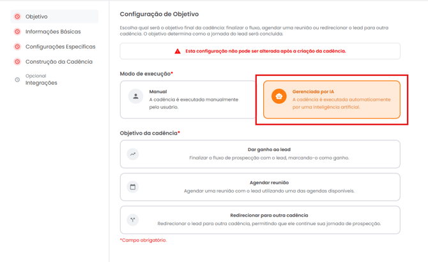
Task: Click the branch icon in Redirecionar para outra cadência
Action: 133,220
